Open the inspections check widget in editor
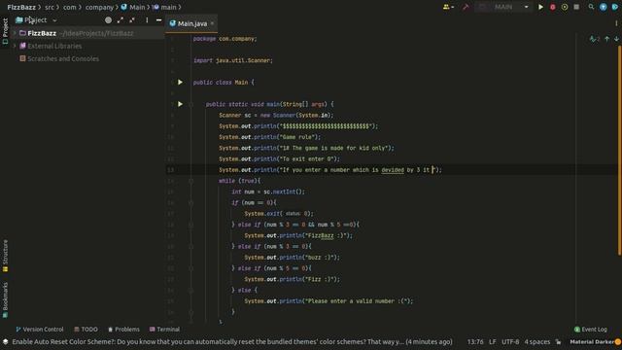The image size is (622, 350). click(594, 39)
